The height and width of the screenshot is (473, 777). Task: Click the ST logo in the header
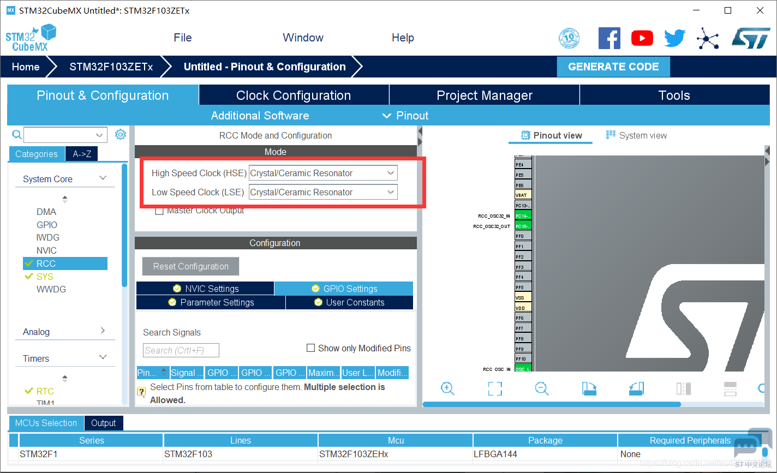pos(751,38)
